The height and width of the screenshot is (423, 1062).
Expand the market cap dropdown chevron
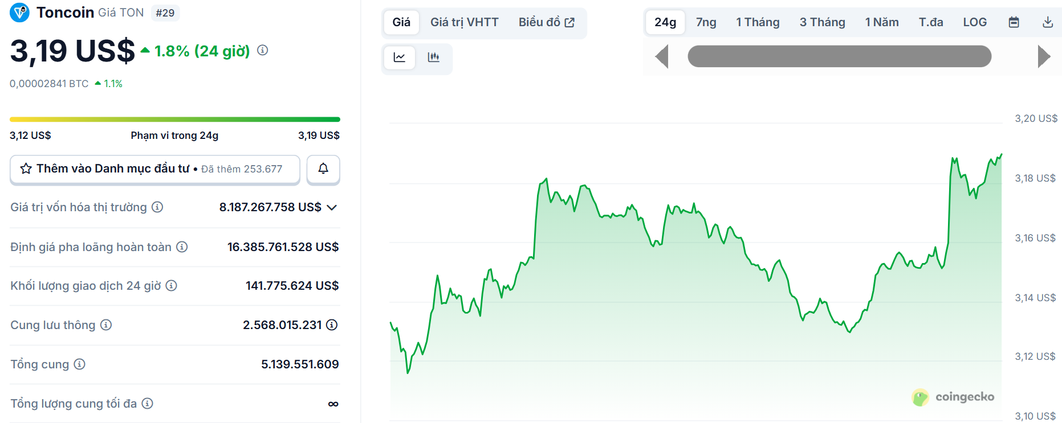(332, 208)
